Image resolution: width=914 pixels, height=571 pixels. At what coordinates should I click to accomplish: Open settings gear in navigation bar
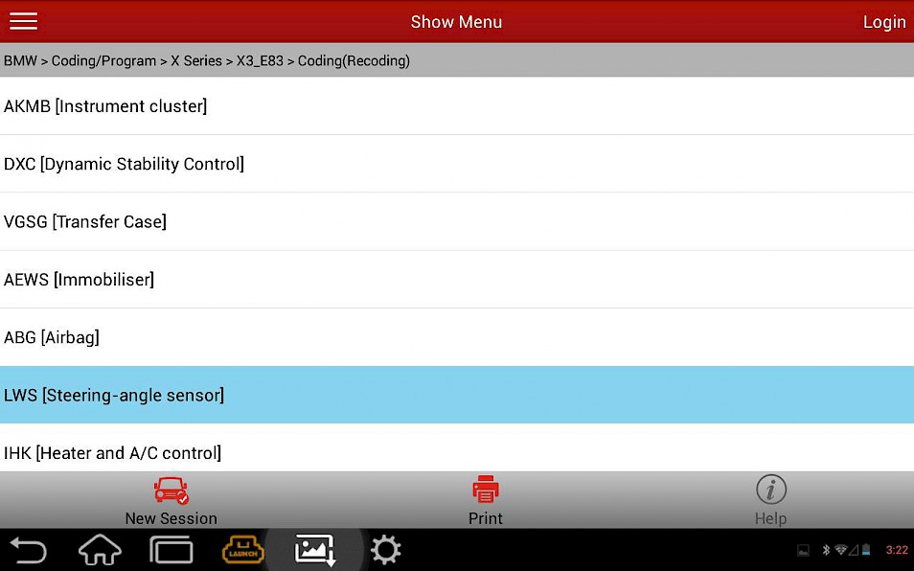pyautogui.click(x=385, y=549)
